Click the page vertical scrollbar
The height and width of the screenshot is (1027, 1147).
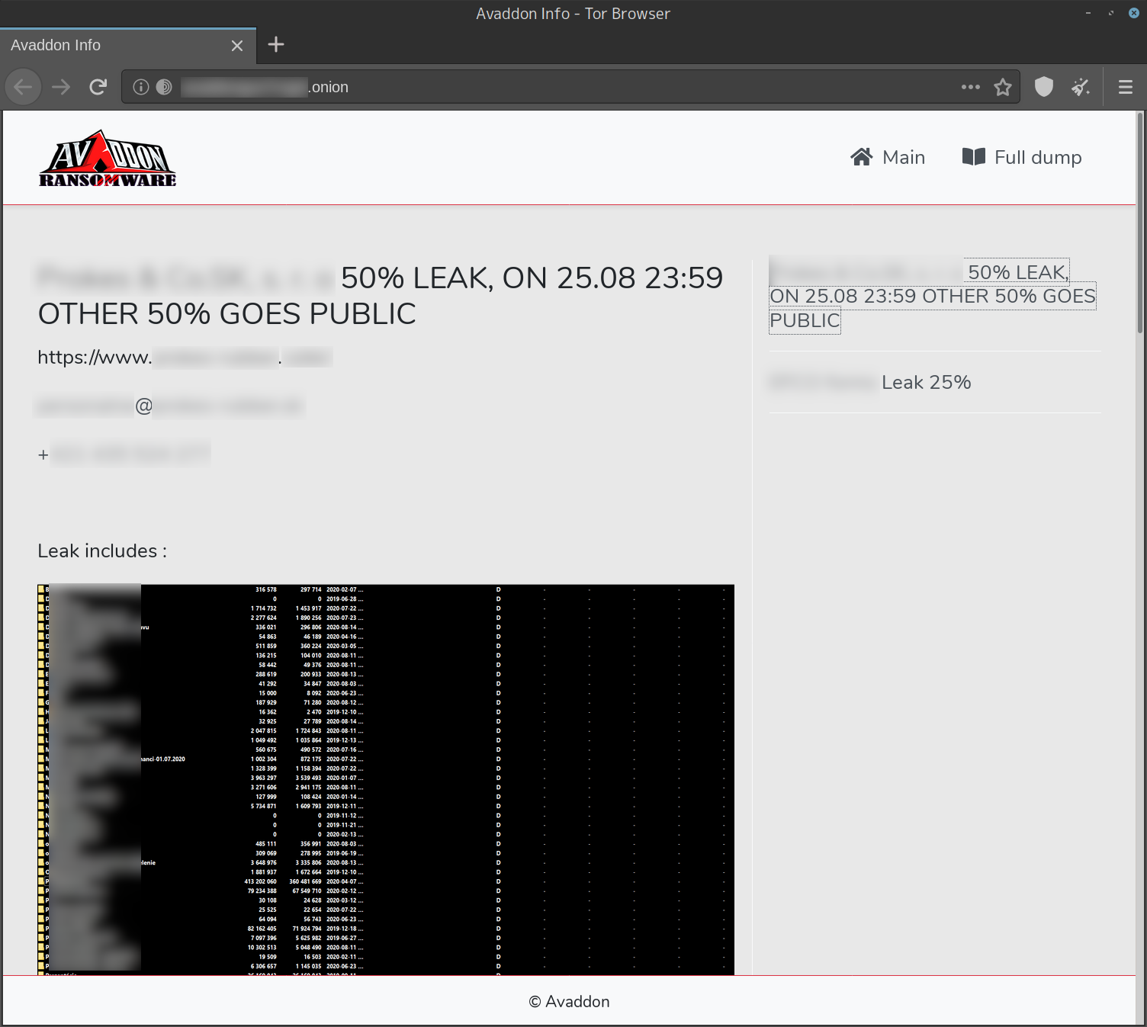(x=1140, y=223)
